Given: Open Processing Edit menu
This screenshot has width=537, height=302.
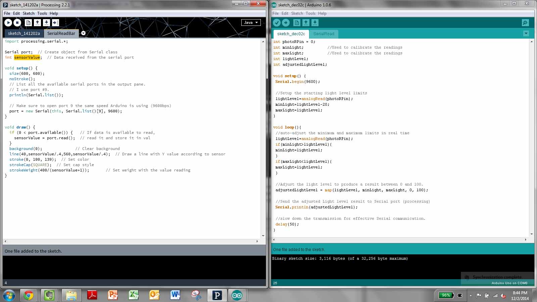Looking at the screenshot, I should point(16,13).
